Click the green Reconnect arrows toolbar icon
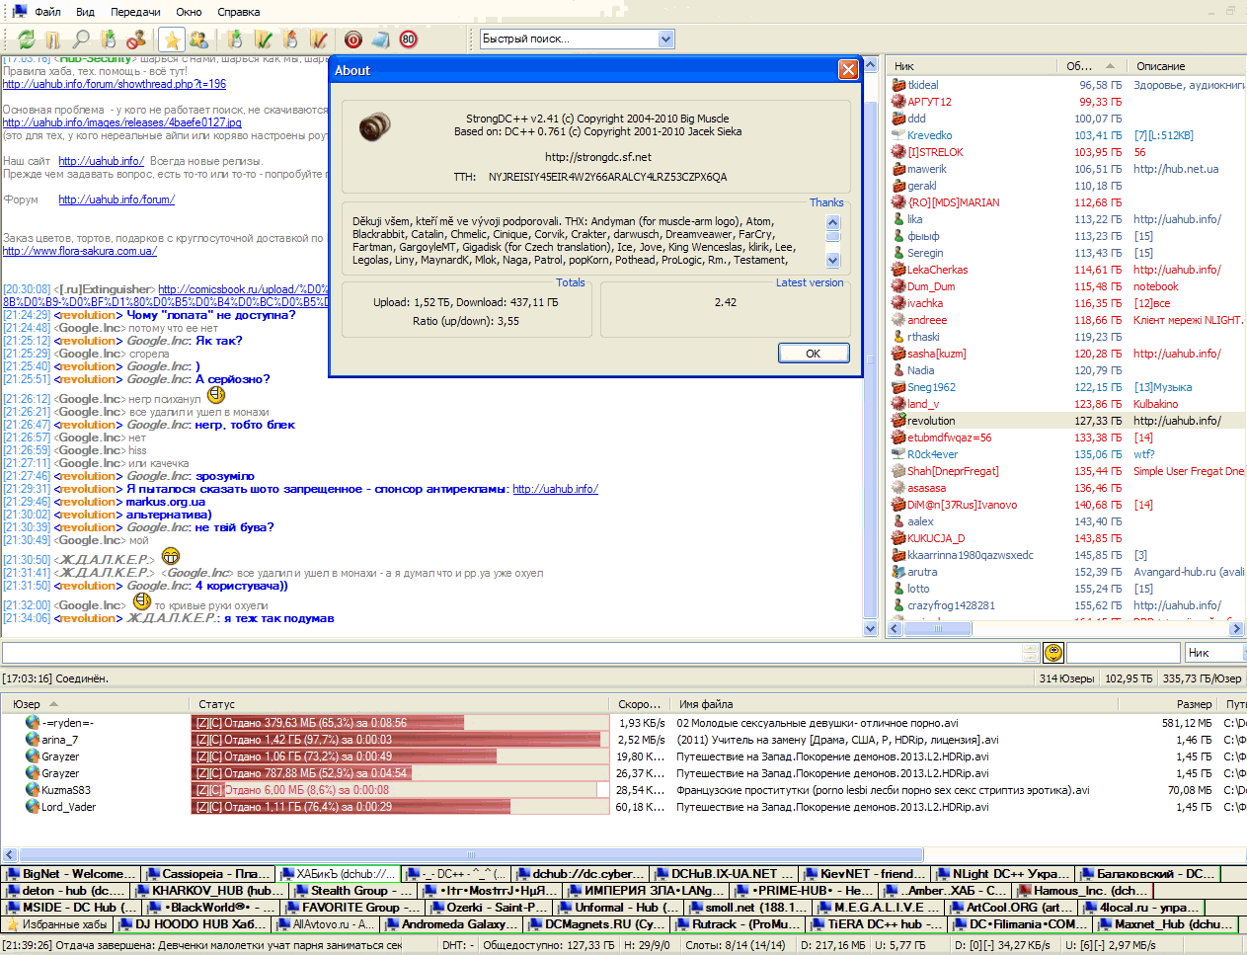1247x955 pixels. [27, 40]
